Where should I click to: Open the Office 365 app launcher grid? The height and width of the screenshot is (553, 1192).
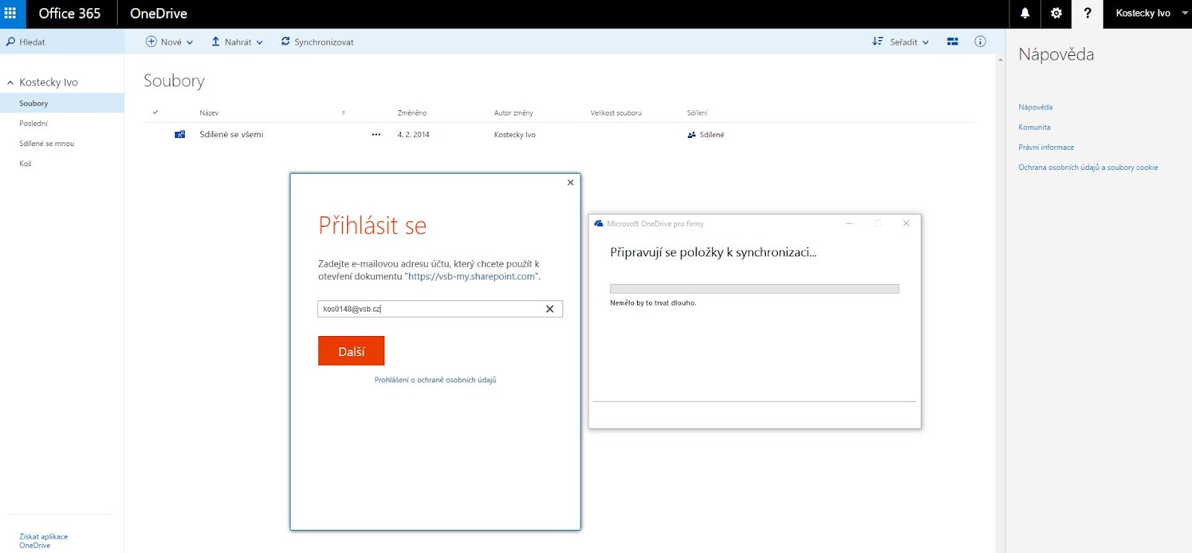pos(10,13)
